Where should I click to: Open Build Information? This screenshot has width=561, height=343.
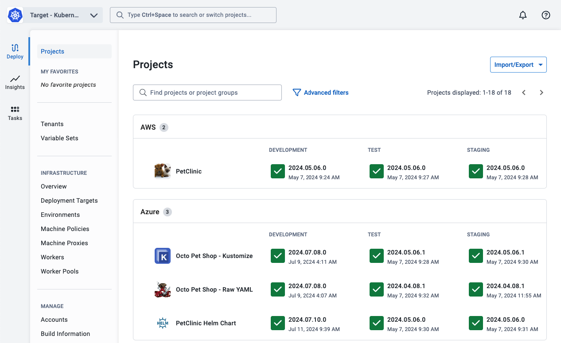(65, 334)
